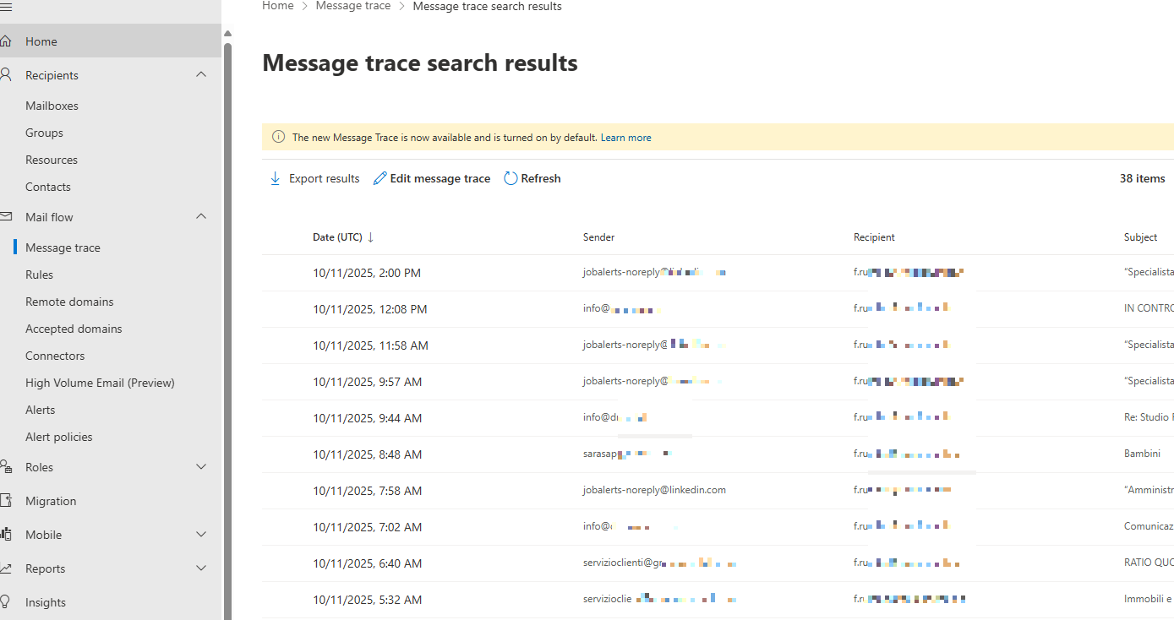Open Mailboxes in the sidebar

point(52,106)
